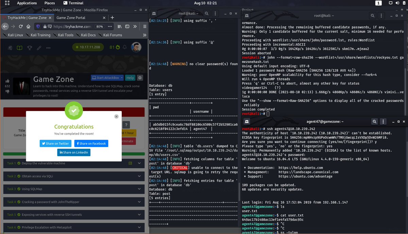Show more Firefox toolbar tools chevron
The width and height of the screenshot is (408, 234).
coord(135,26)
